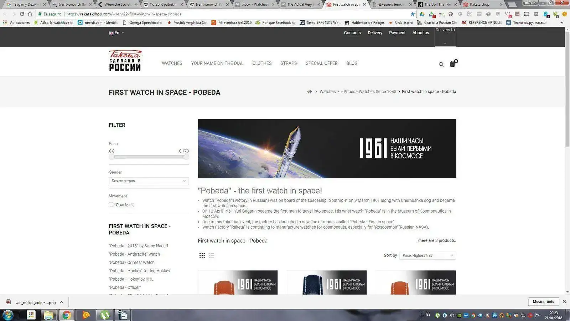This screenshot has height=321, width=570.
Task: Reload the page with browser refresh button
Action: point(22,14)
